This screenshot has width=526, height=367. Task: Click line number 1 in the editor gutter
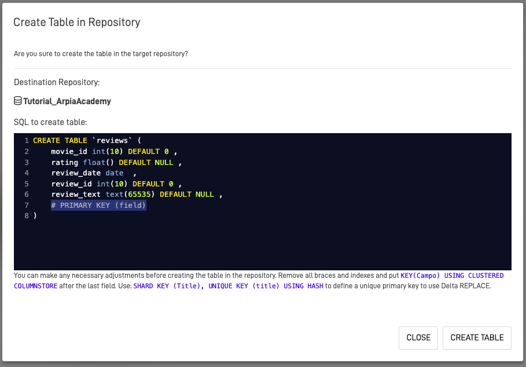27,141
